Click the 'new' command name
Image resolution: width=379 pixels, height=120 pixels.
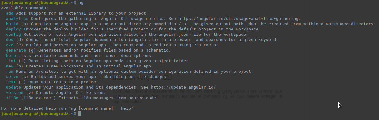10,66
